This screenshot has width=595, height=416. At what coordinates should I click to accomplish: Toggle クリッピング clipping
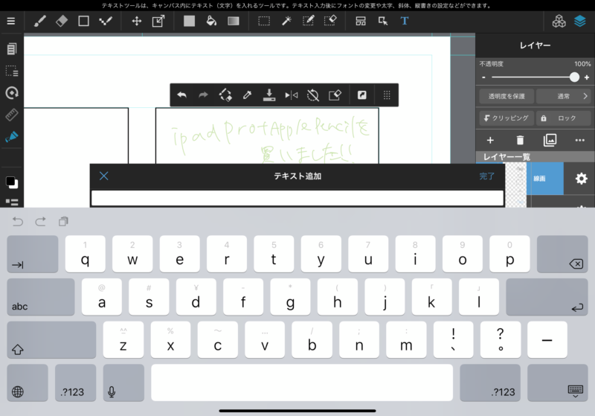click(x=506, y=118)
